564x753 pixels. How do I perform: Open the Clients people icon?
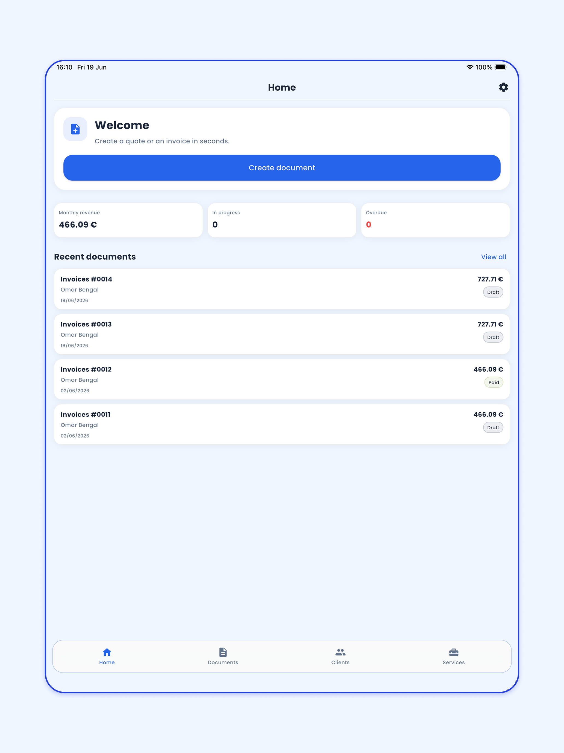click(340, 652)
